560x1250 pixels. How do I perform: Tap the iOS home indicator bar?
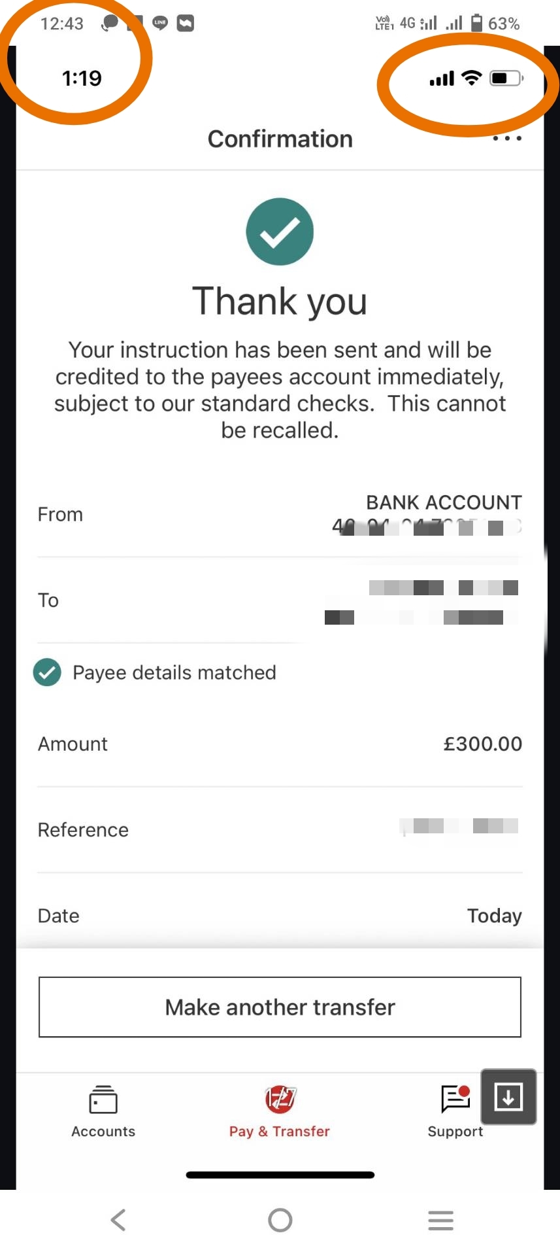click(x=280, y=1175)
